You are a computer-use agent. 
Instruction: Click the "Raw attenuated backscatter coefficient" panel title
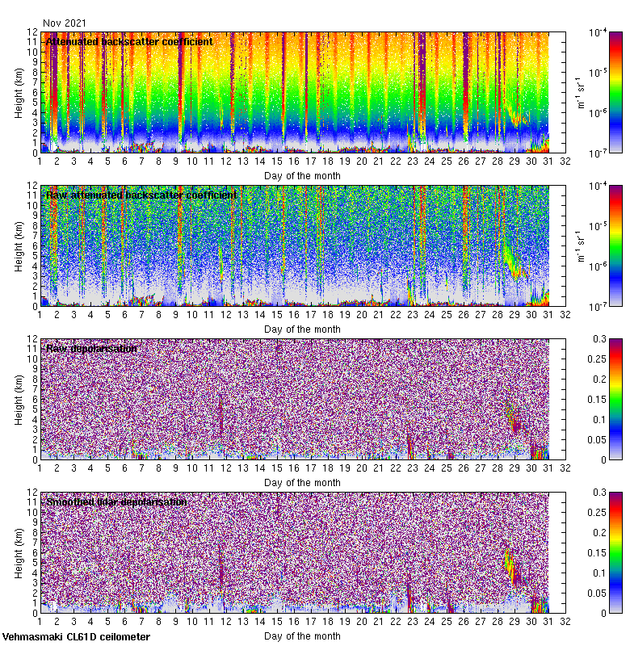[x=141, y=195]
